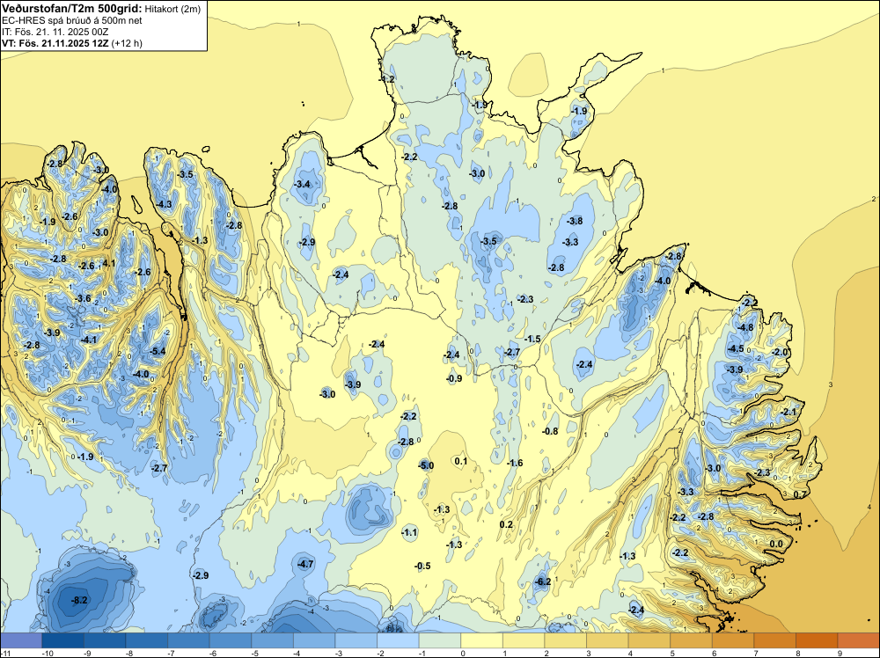Click legend color between 0 and 1
The image size is (880, 658).
pyautogui.click(x=482, y=640)
